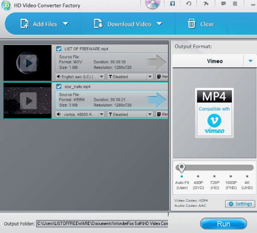Select the Auto Fit (User) resolution mark
The height and width of the screenshot is (233, 257).
click(x=182, y=177)
